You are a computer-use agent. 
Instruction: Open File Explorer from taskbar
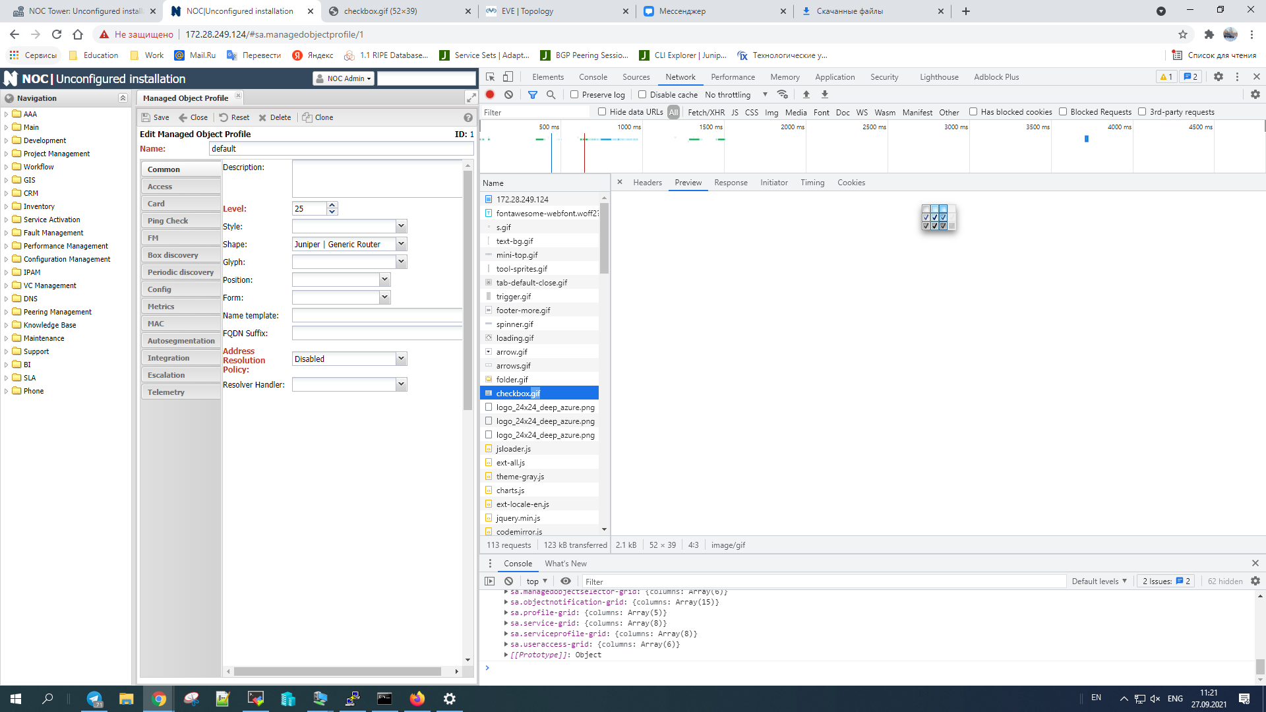pyautogui.click(x=126, y=699)
